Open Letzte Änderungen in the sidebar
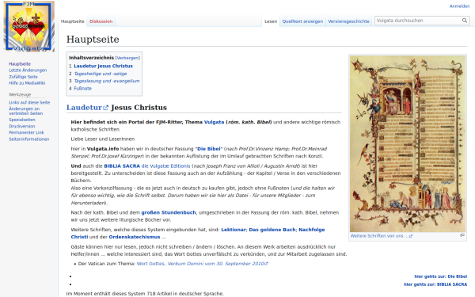The width and height of the screenshot is (475, 297). click(28, 70)
